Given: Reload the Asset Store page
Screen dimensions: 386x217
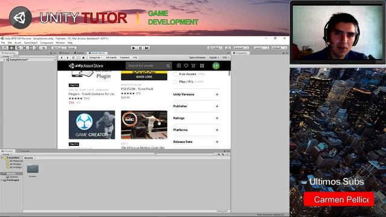Looking at the screenshot, I should 74,58.
